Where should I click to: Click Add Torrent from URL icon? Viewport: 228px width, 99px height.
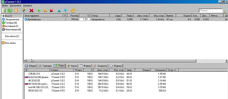tap(10, 10)
